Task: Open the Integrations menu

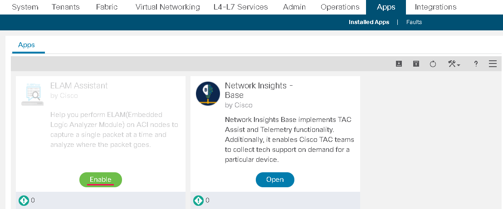Action: pos(435,7)
